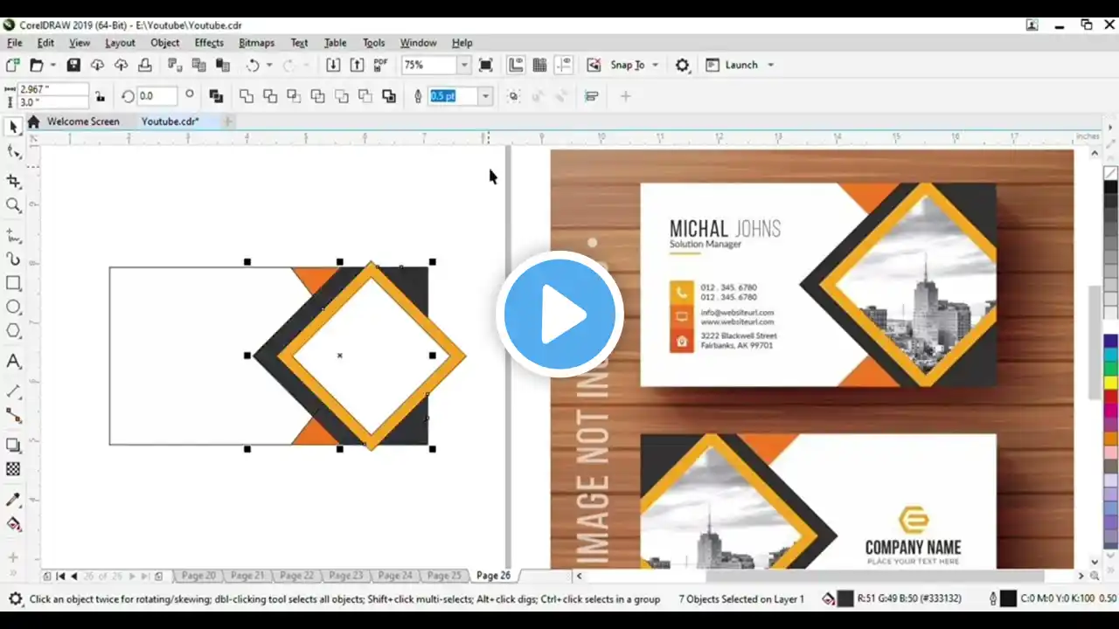Click the Launch button

click(740, 66)
